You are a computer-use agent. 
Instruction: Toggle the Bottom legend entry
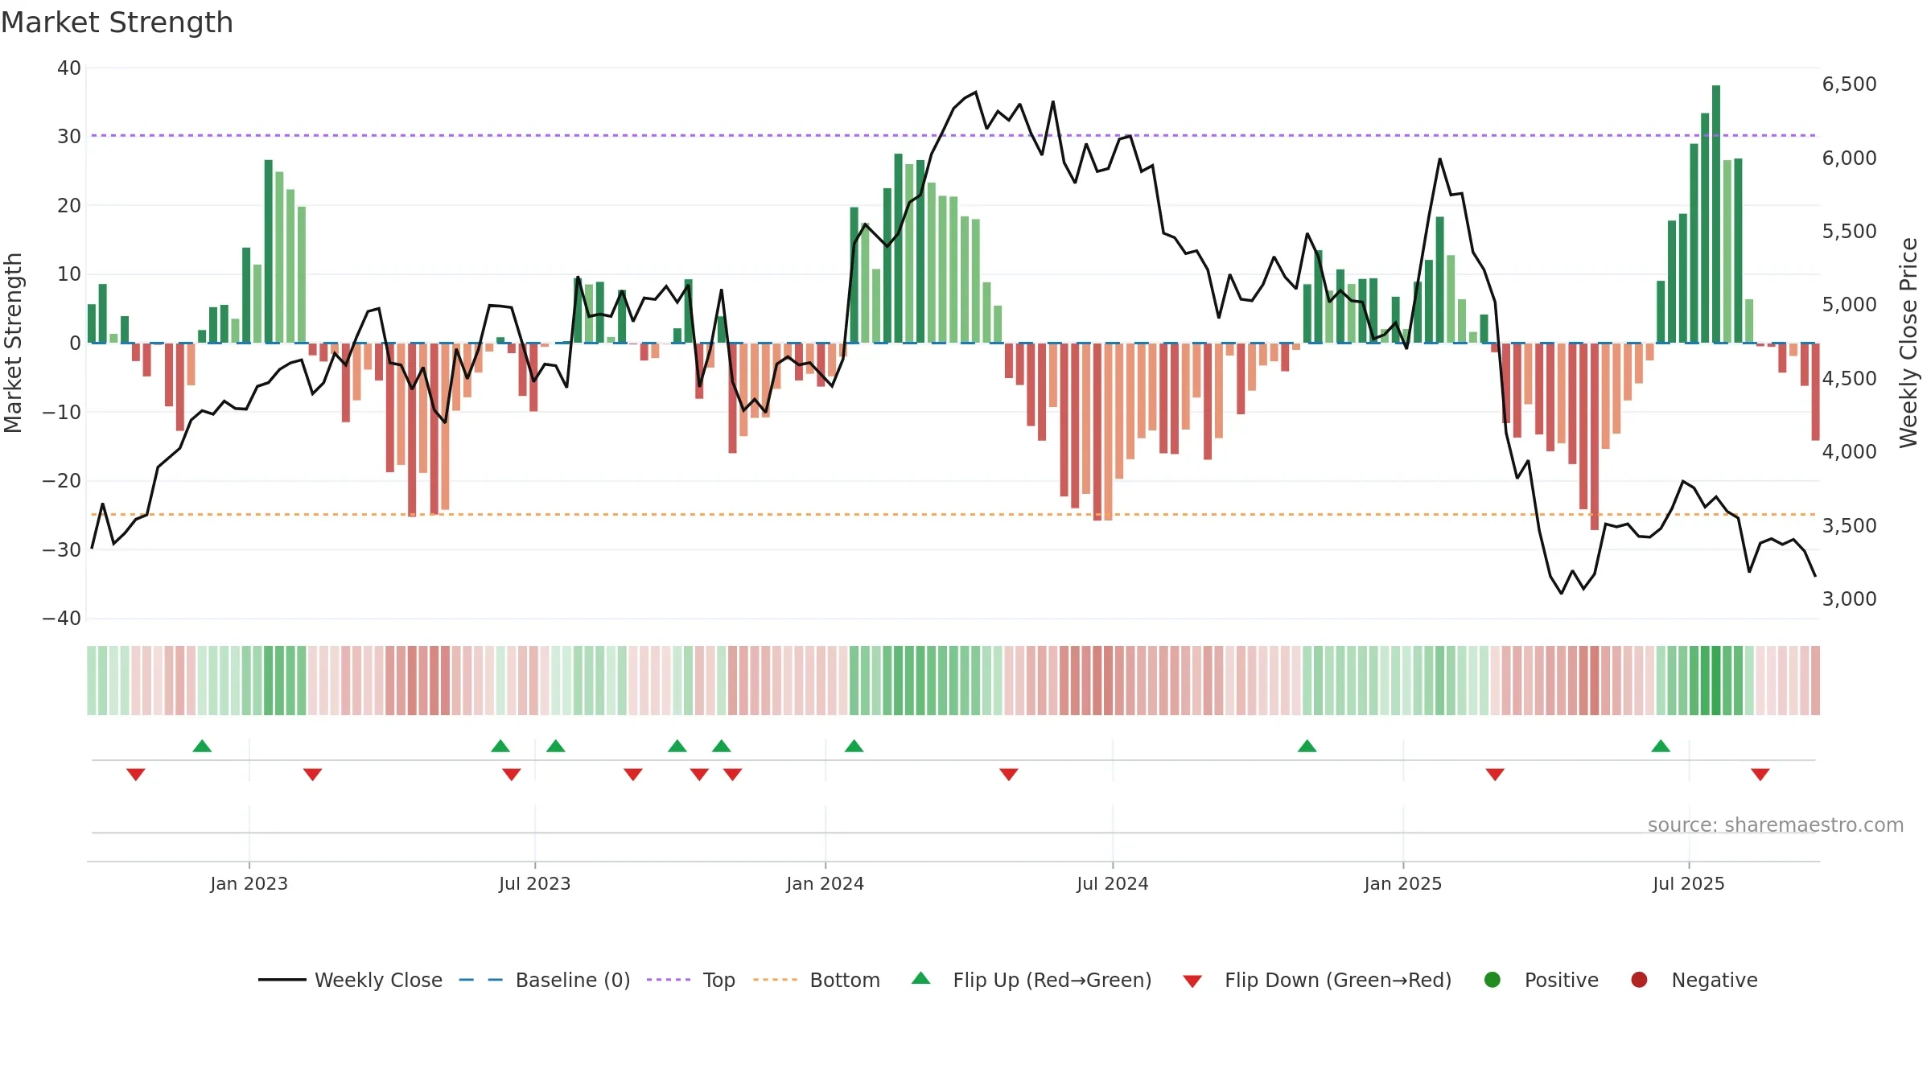(817, 980)
